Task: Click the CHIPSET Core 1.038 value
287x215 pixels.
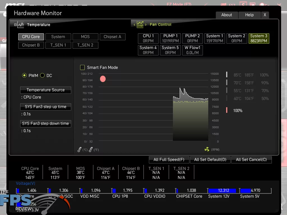Action: [x=191, y=190]
